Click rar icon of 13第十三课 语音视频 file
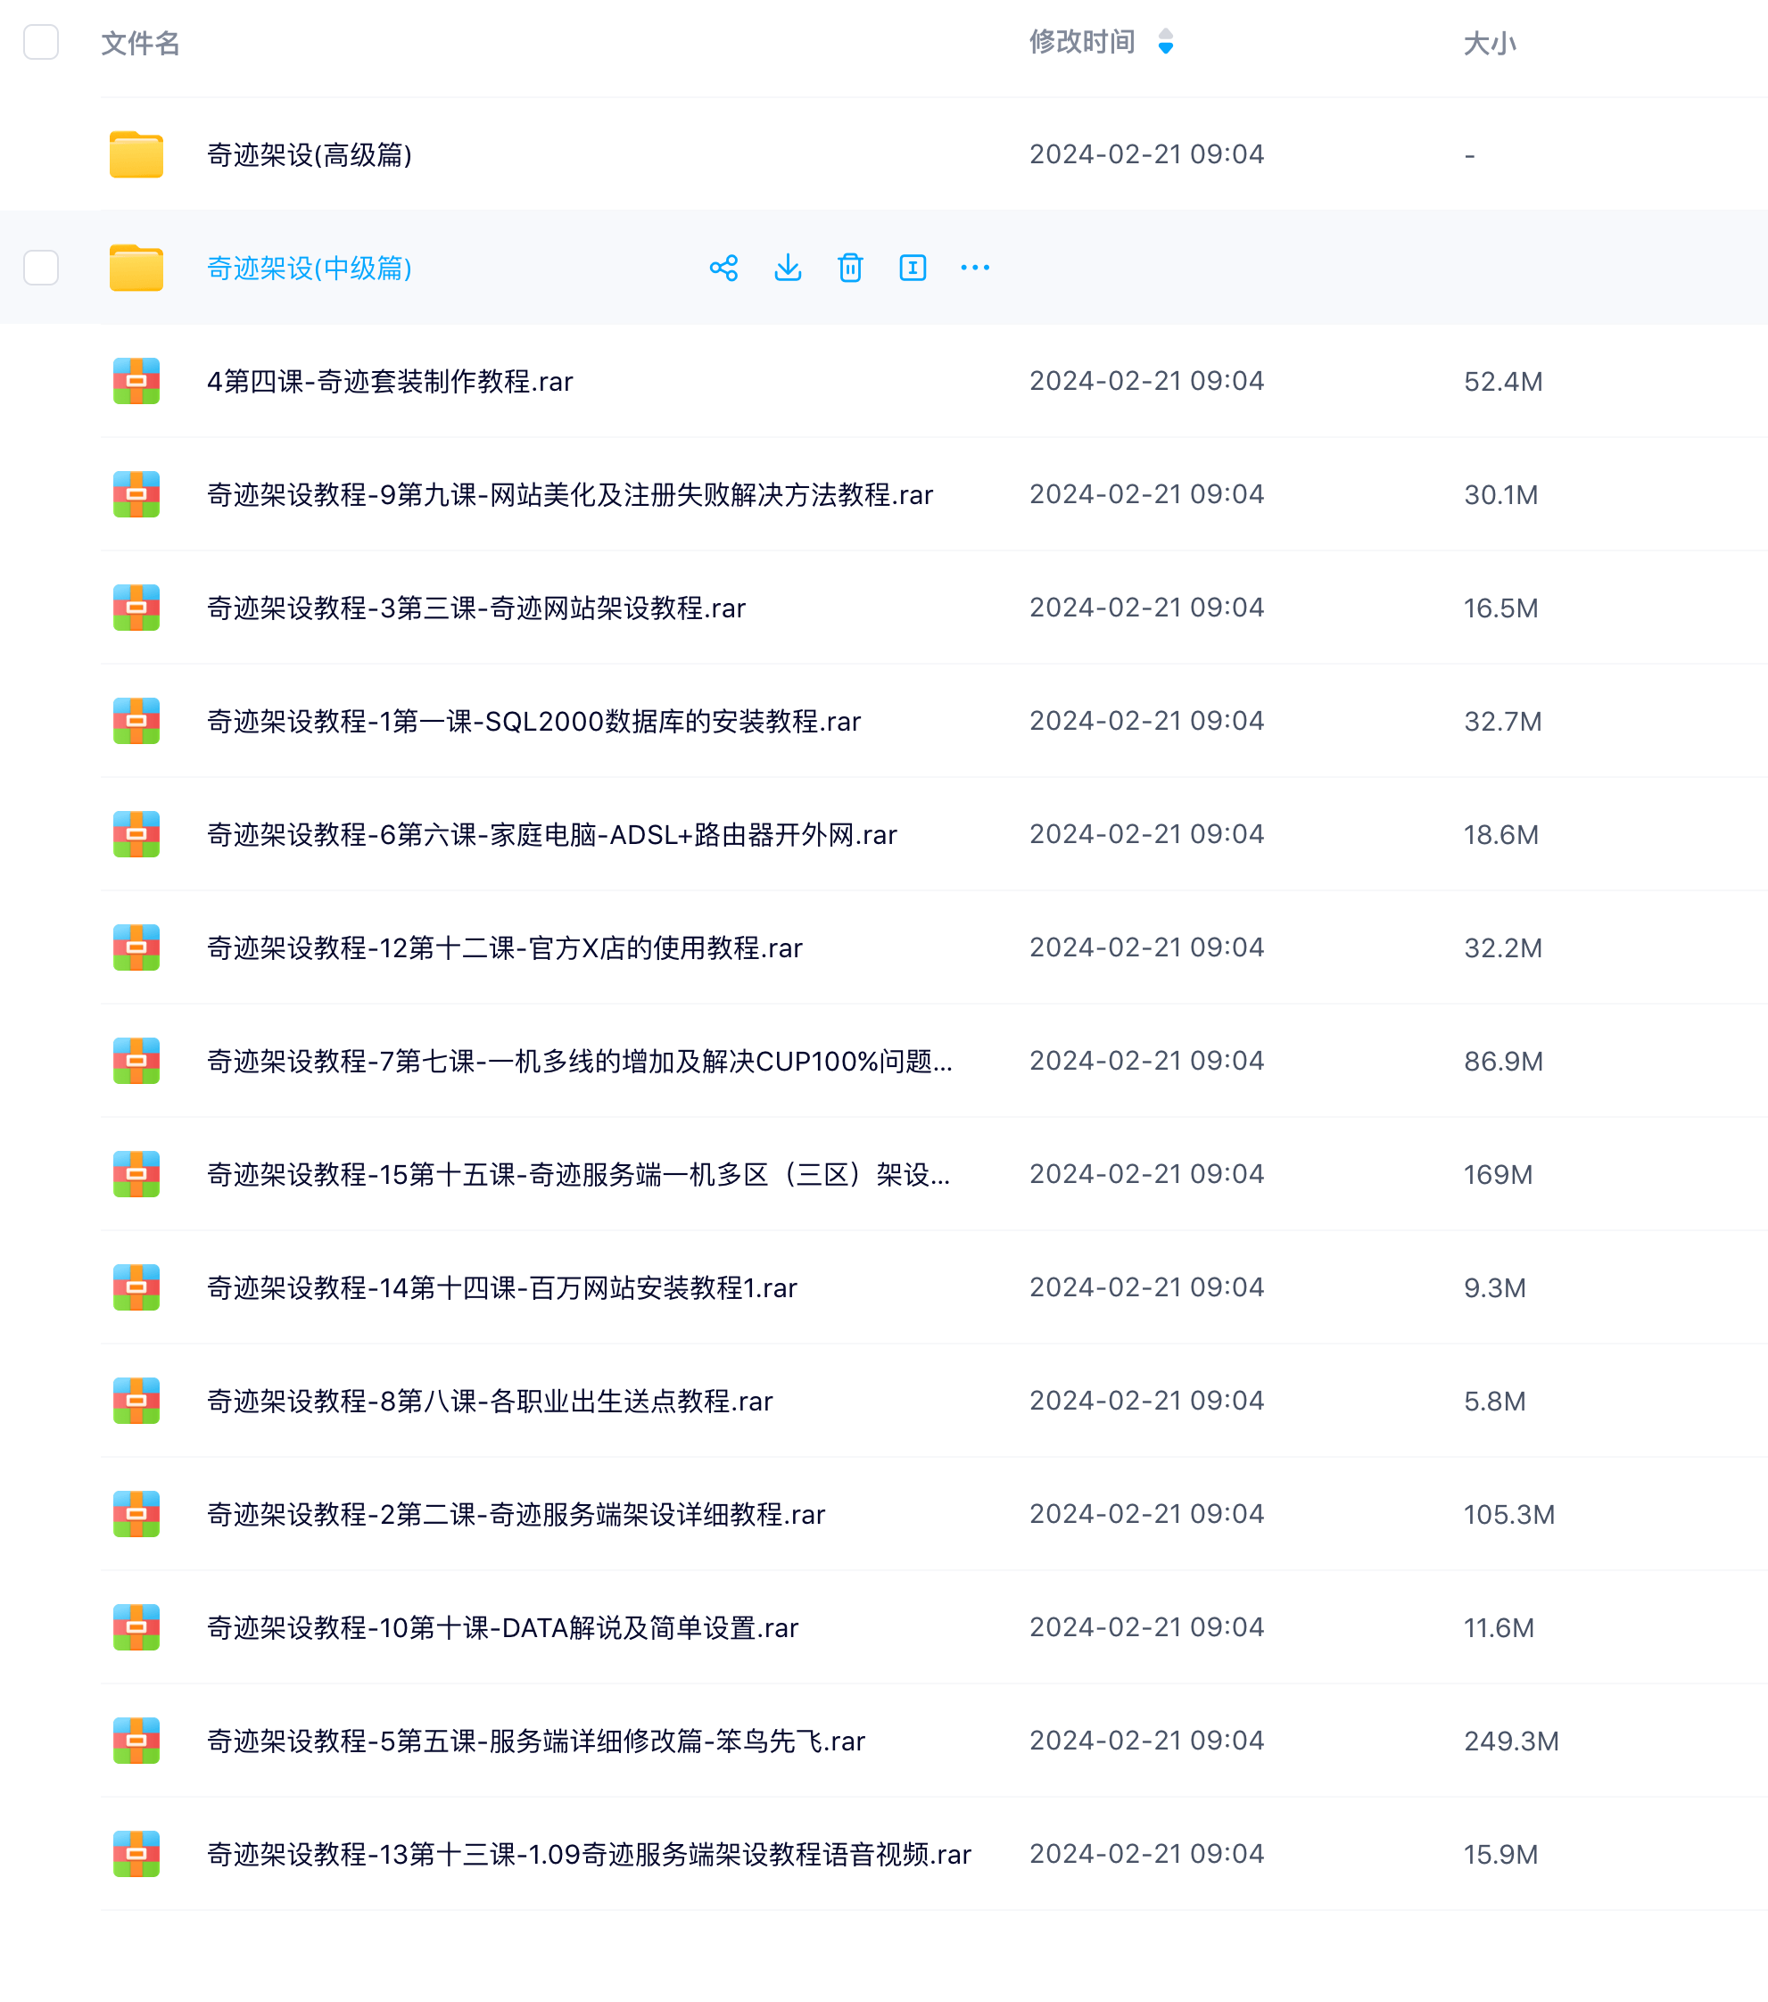Screen dimensions: 1768x2002 tap(136, 1854)
